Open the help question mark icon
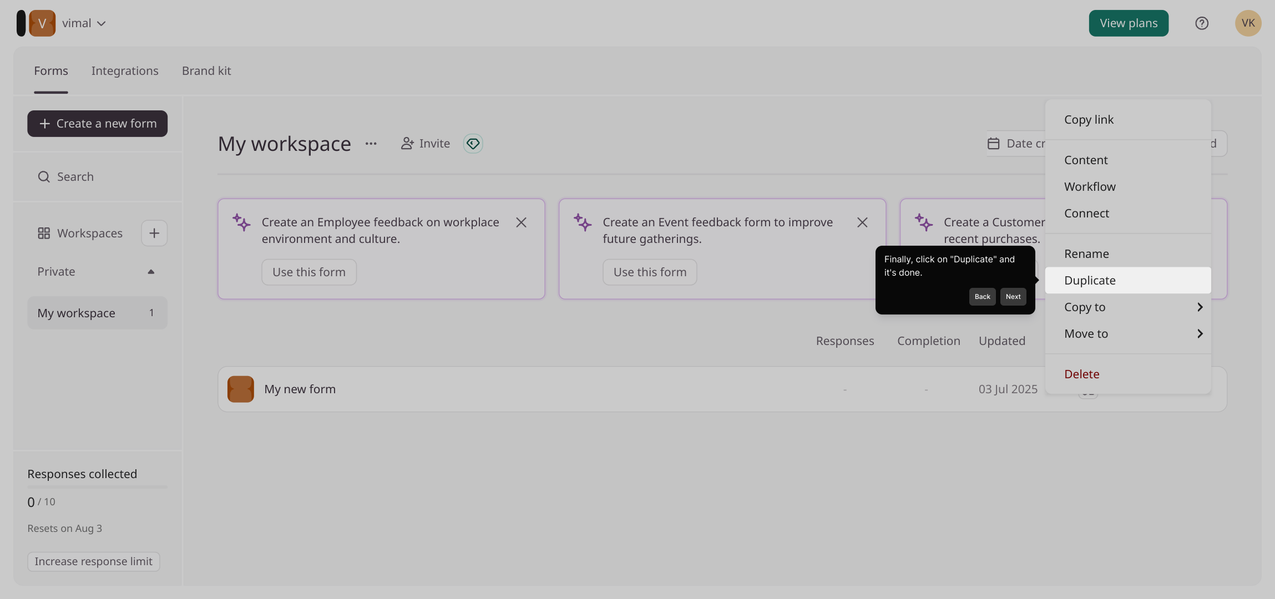This screenshot has height=599, width=1275. (x=1202, y=23)
